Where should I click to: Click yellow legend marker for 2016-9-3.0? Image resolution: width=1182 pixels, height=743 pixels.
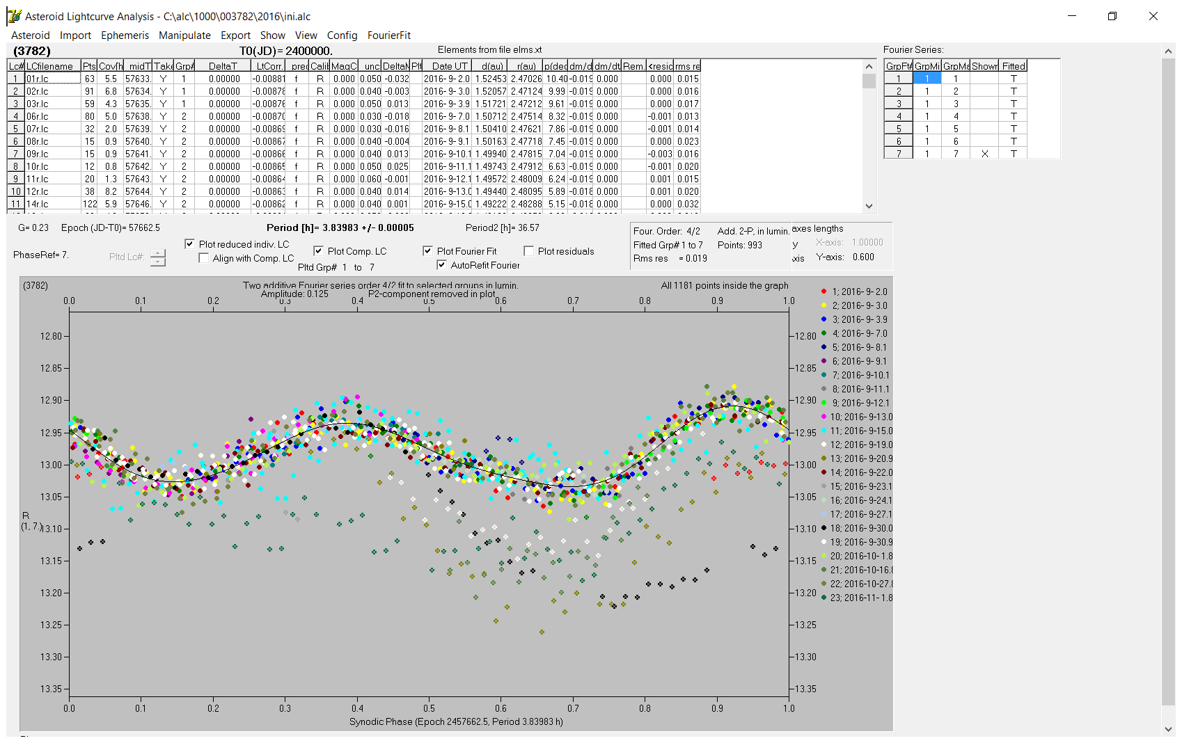coord(824,305)
